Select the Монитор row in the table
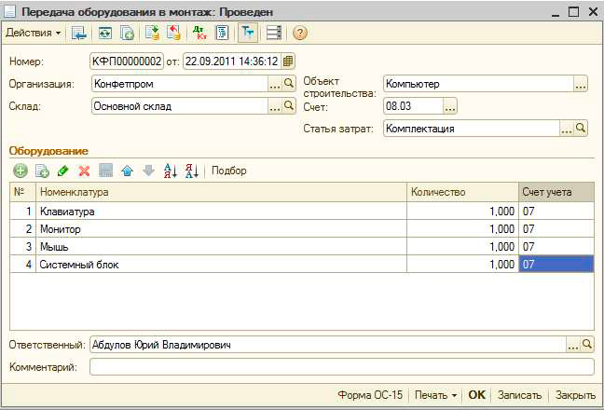604x410 pixels. pyautogui.click(x=222, y=228)
